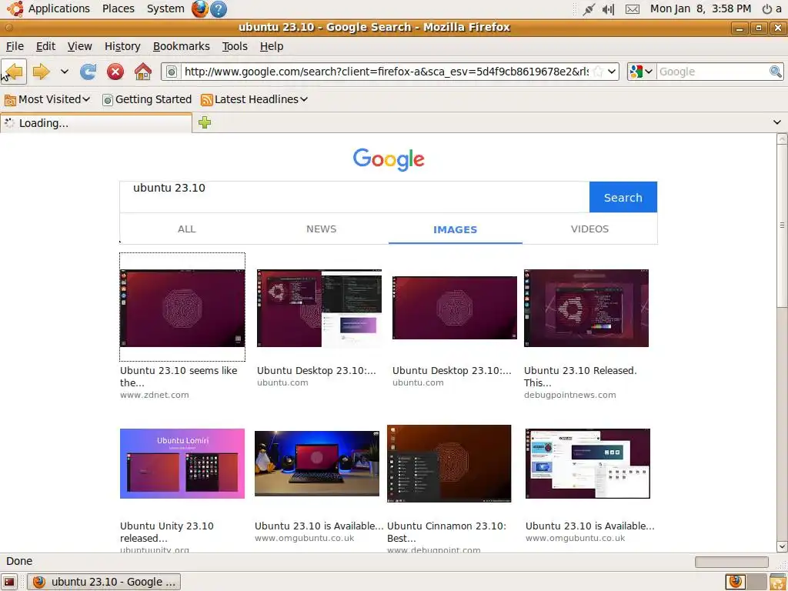Open the History menu
Image resolution: width=788 pixels, height=591 pixels.
(x=122, y=46)
